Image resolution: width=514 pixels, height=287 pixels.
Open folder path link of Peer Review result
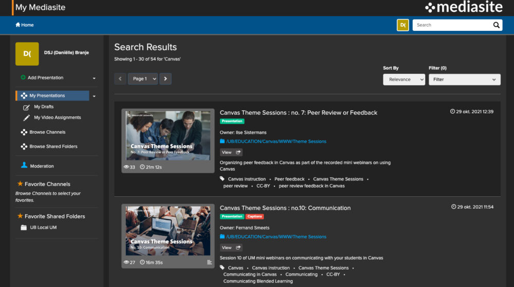point(276,141)
